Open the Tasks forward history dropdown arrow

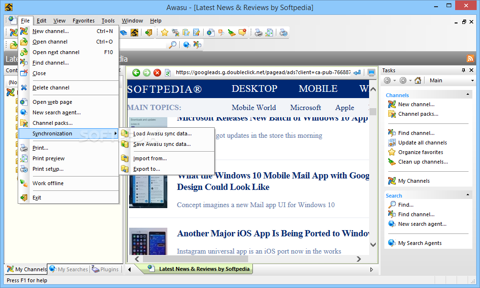pos(410,80)
